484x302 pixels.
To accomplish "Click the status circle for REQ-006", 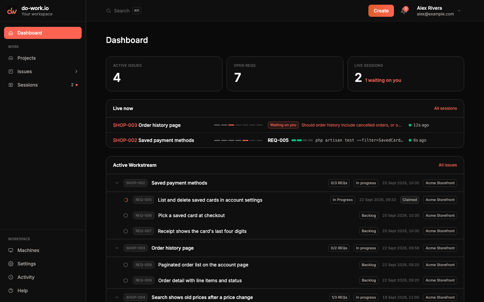I will click(x=126, y=215).
